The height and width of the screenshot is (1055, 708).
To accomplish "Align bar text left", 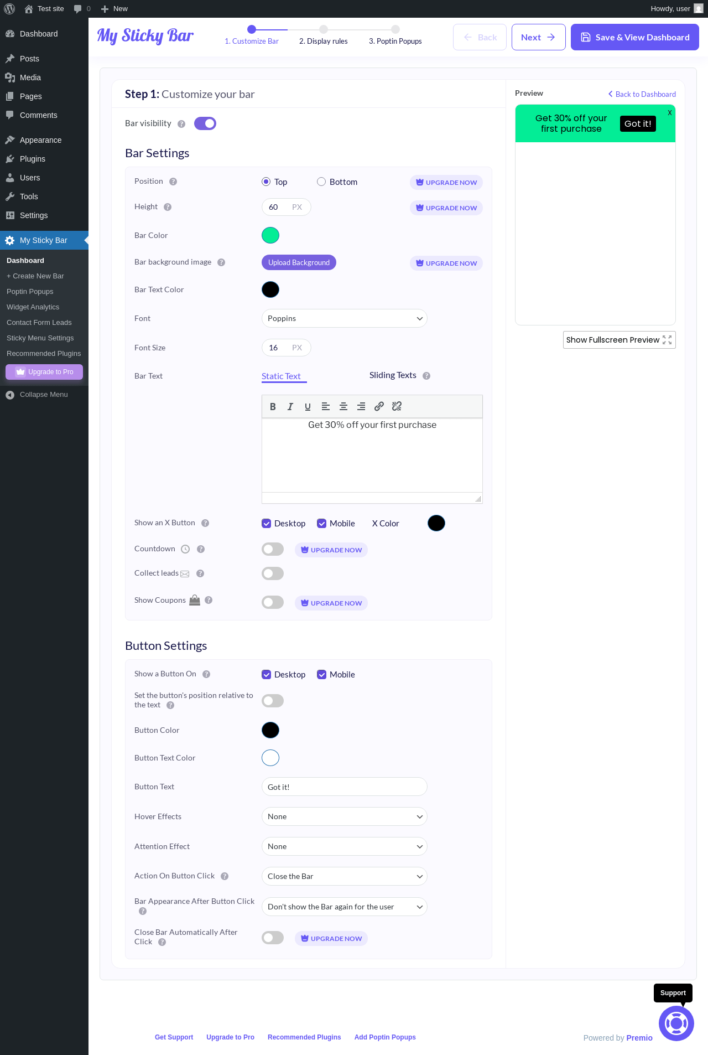I will (x=326, y=406).
